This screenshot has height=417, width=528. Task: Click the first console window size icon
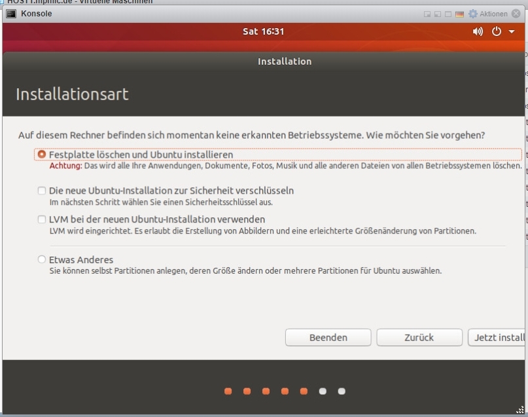click(427, 14)
